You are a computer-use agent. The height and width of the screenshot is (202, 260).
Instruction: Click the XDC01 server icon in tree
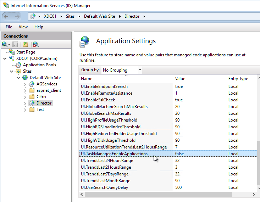click(x=12, y=58)
